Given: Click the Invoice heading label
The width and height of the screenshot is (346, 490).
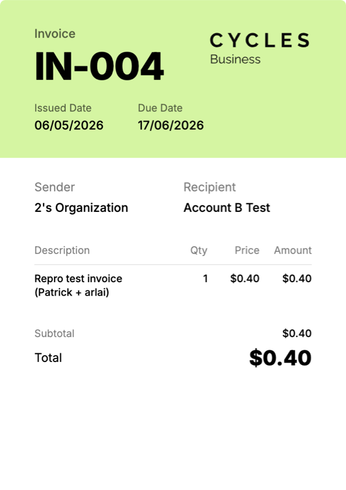Looking at the screenshot, I should click(55, 34).
